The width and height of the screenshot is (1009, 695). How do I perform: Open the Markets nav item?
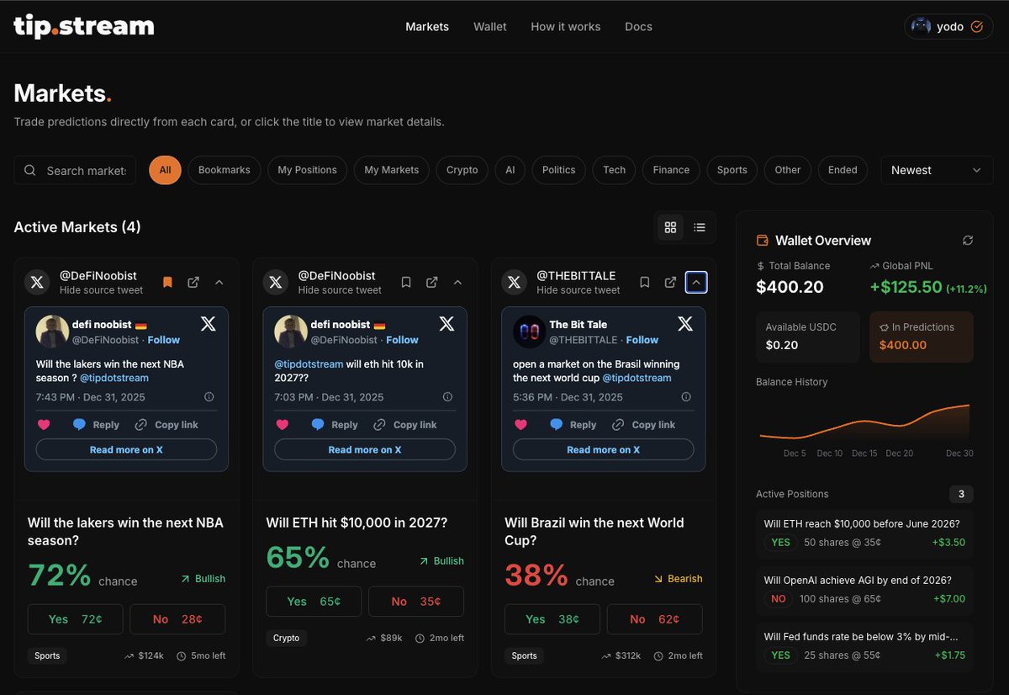pyautogui.click(x=427, y=27)
